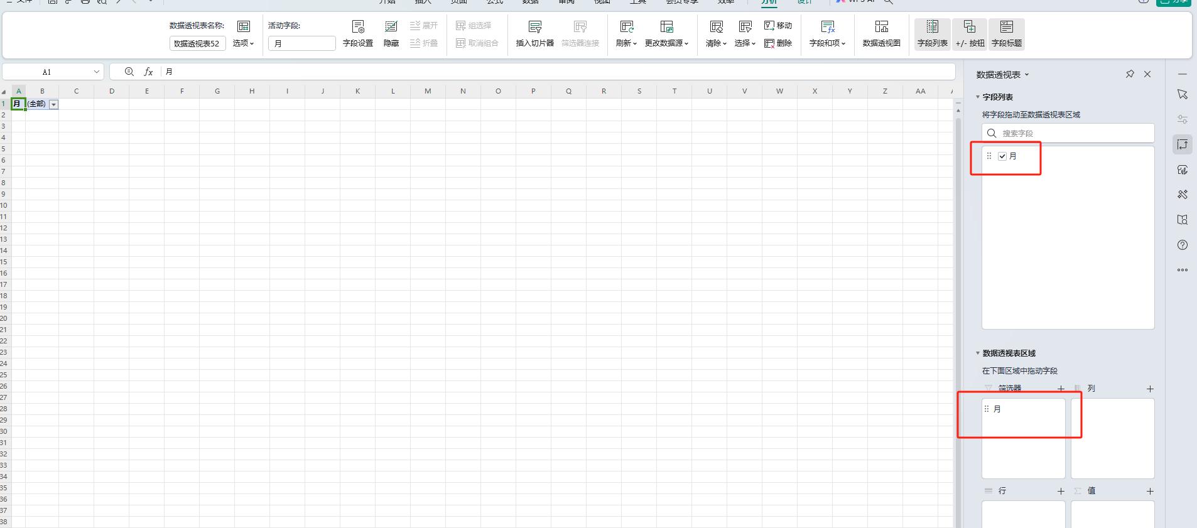Open the 数据透视图 pivot chart tool
This screenshot has height=528, width=1197.
[882, 34]
